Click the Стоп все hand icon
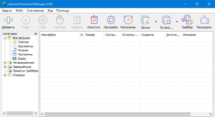 (60, 20)
